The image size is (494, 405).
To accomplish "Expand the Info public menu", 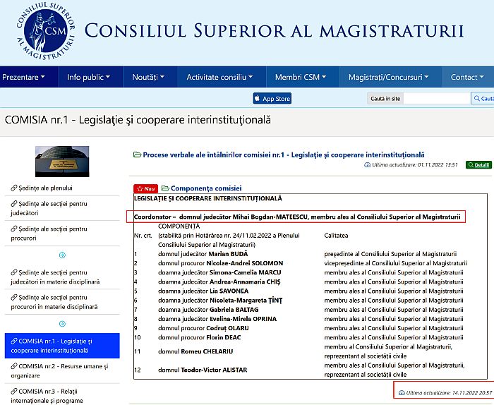I will click(x=88, y=77).
